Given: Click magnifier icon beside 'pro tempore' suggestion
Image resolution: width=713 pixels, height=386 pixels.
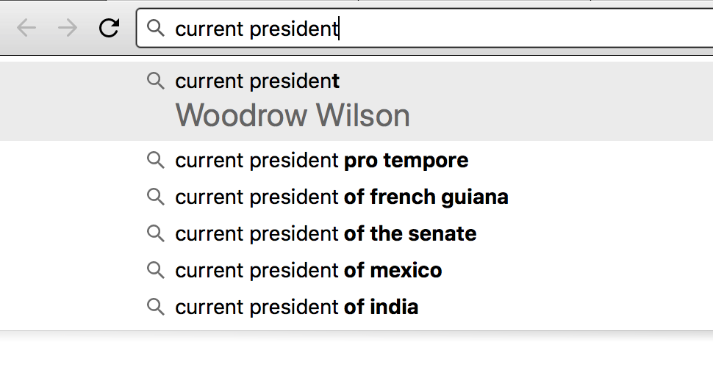Looking at the screenshot, I should 156,160.
